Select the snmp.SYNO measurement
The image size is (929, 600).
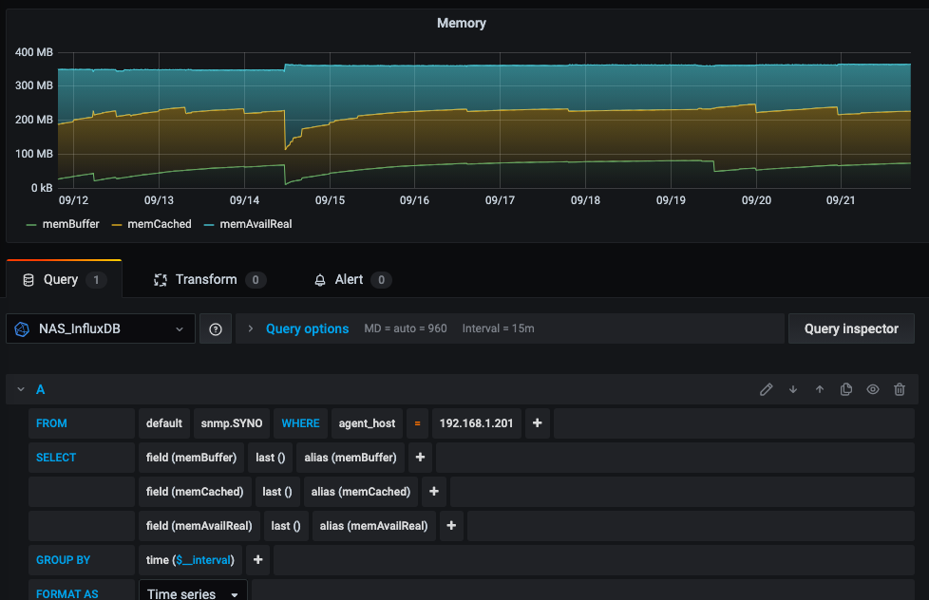232,422
